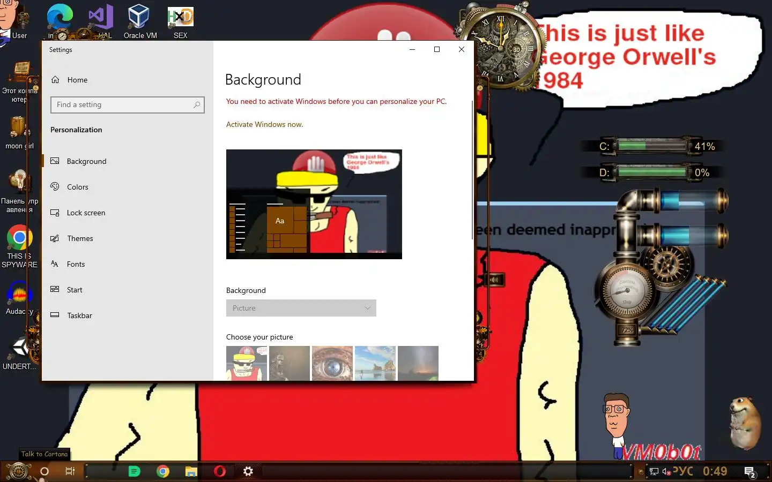Choose the cartoon man wallpaper thumbnail

(247, 363)
